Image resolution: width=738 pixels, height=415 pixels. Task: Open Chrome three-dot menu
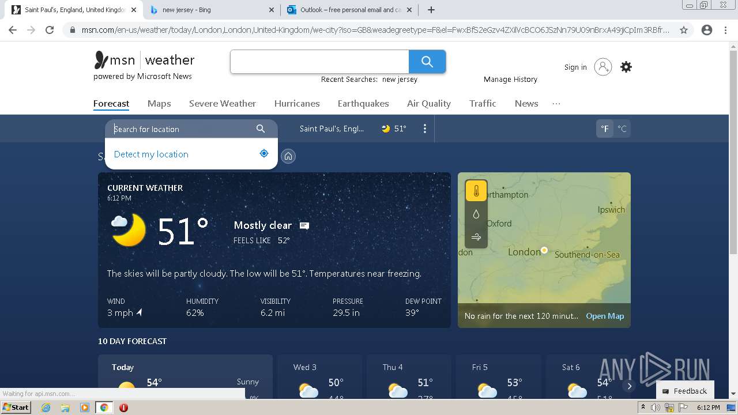click(x=725, y=30)
